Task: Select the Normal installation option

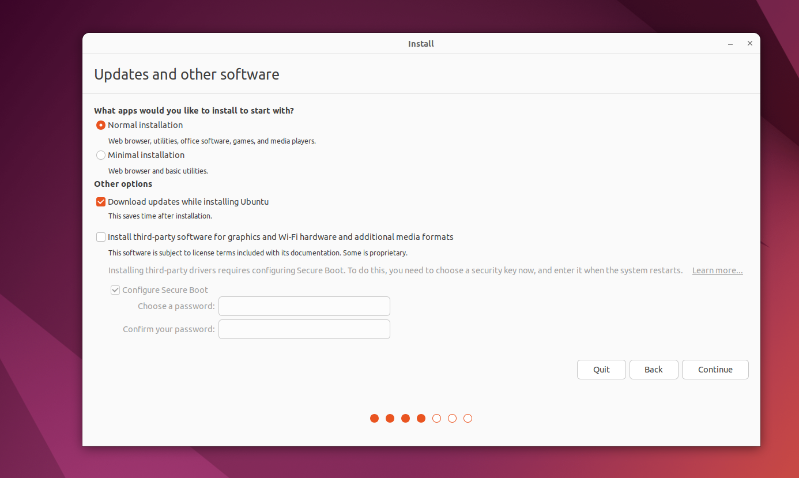Action: [x=101, y=125]
